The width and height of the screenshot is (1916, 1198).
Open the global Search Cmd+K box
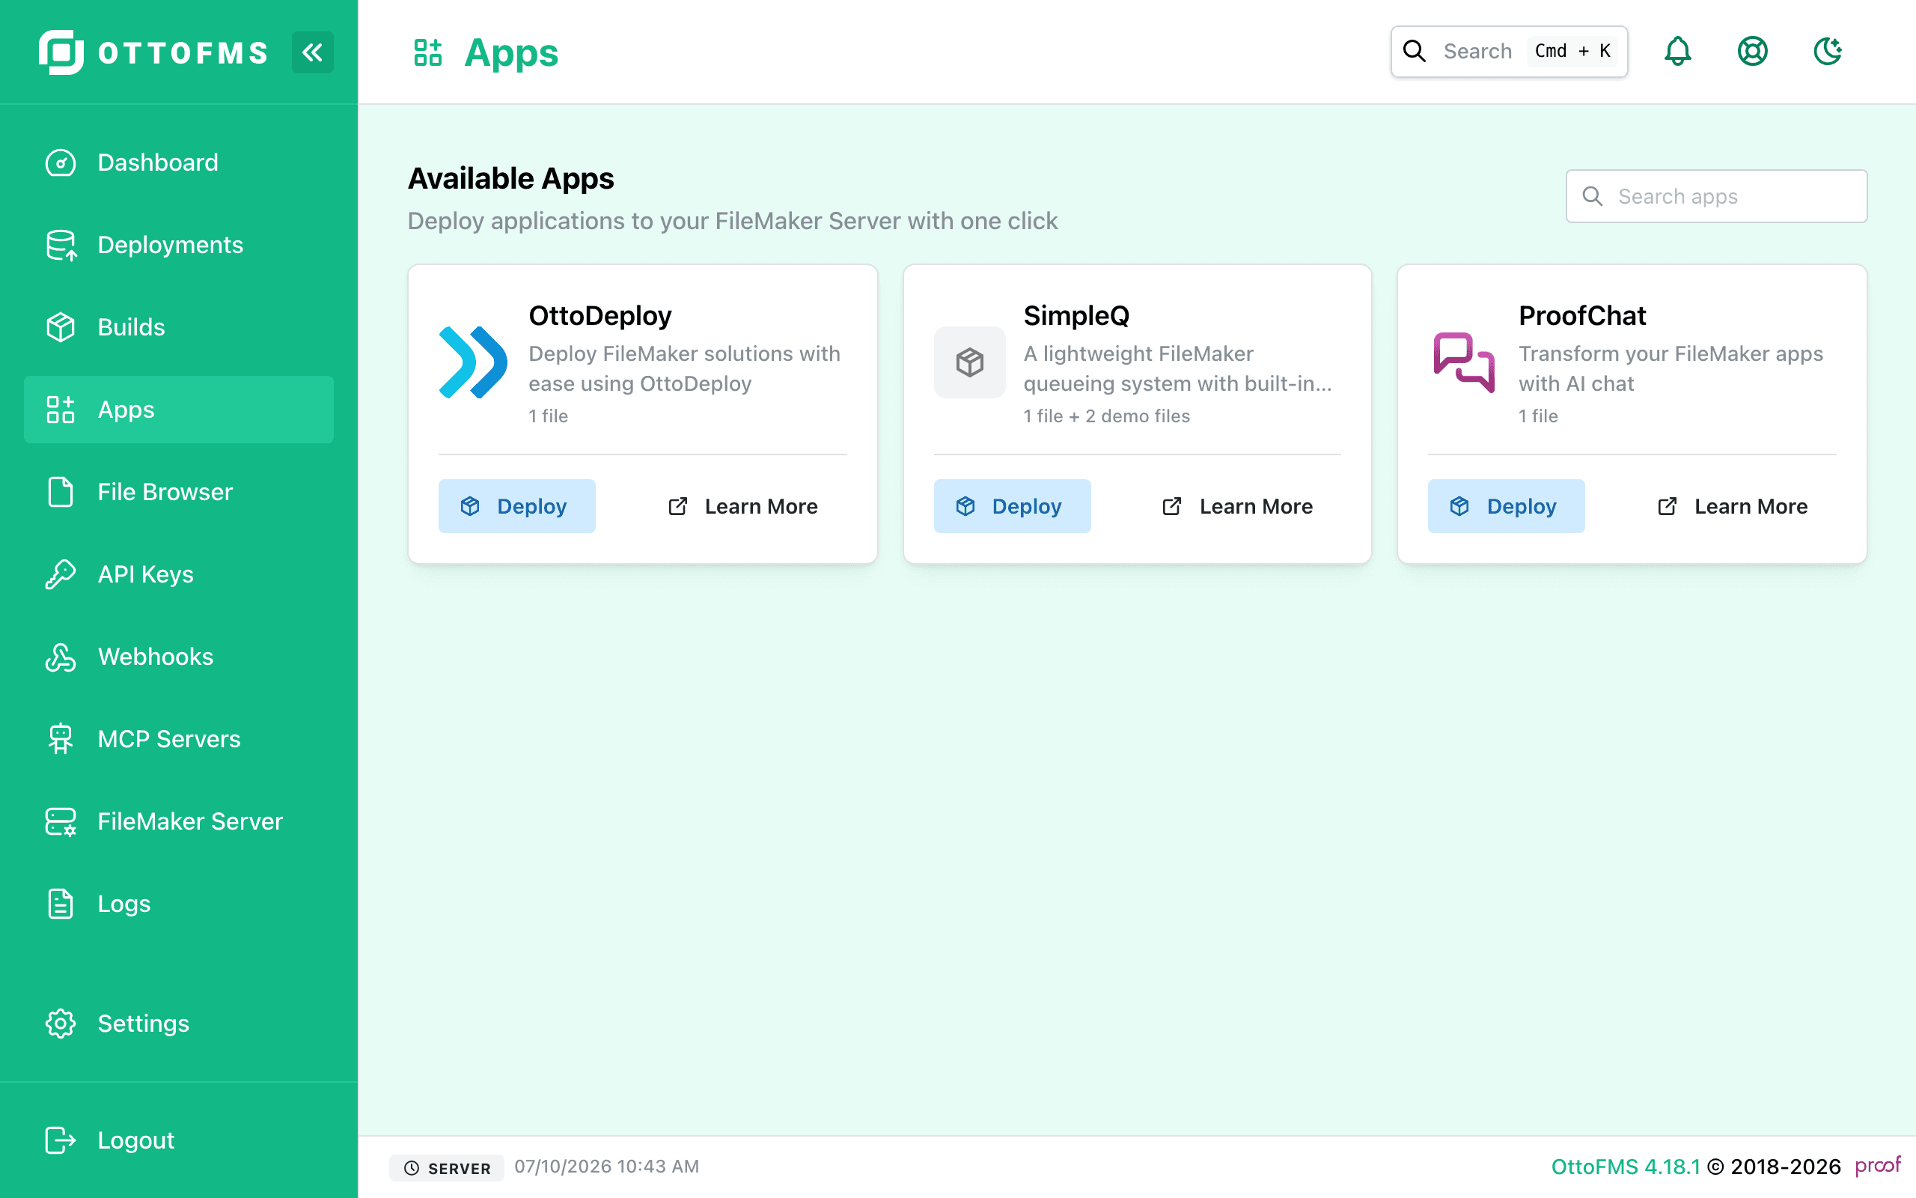(1509, 52)
